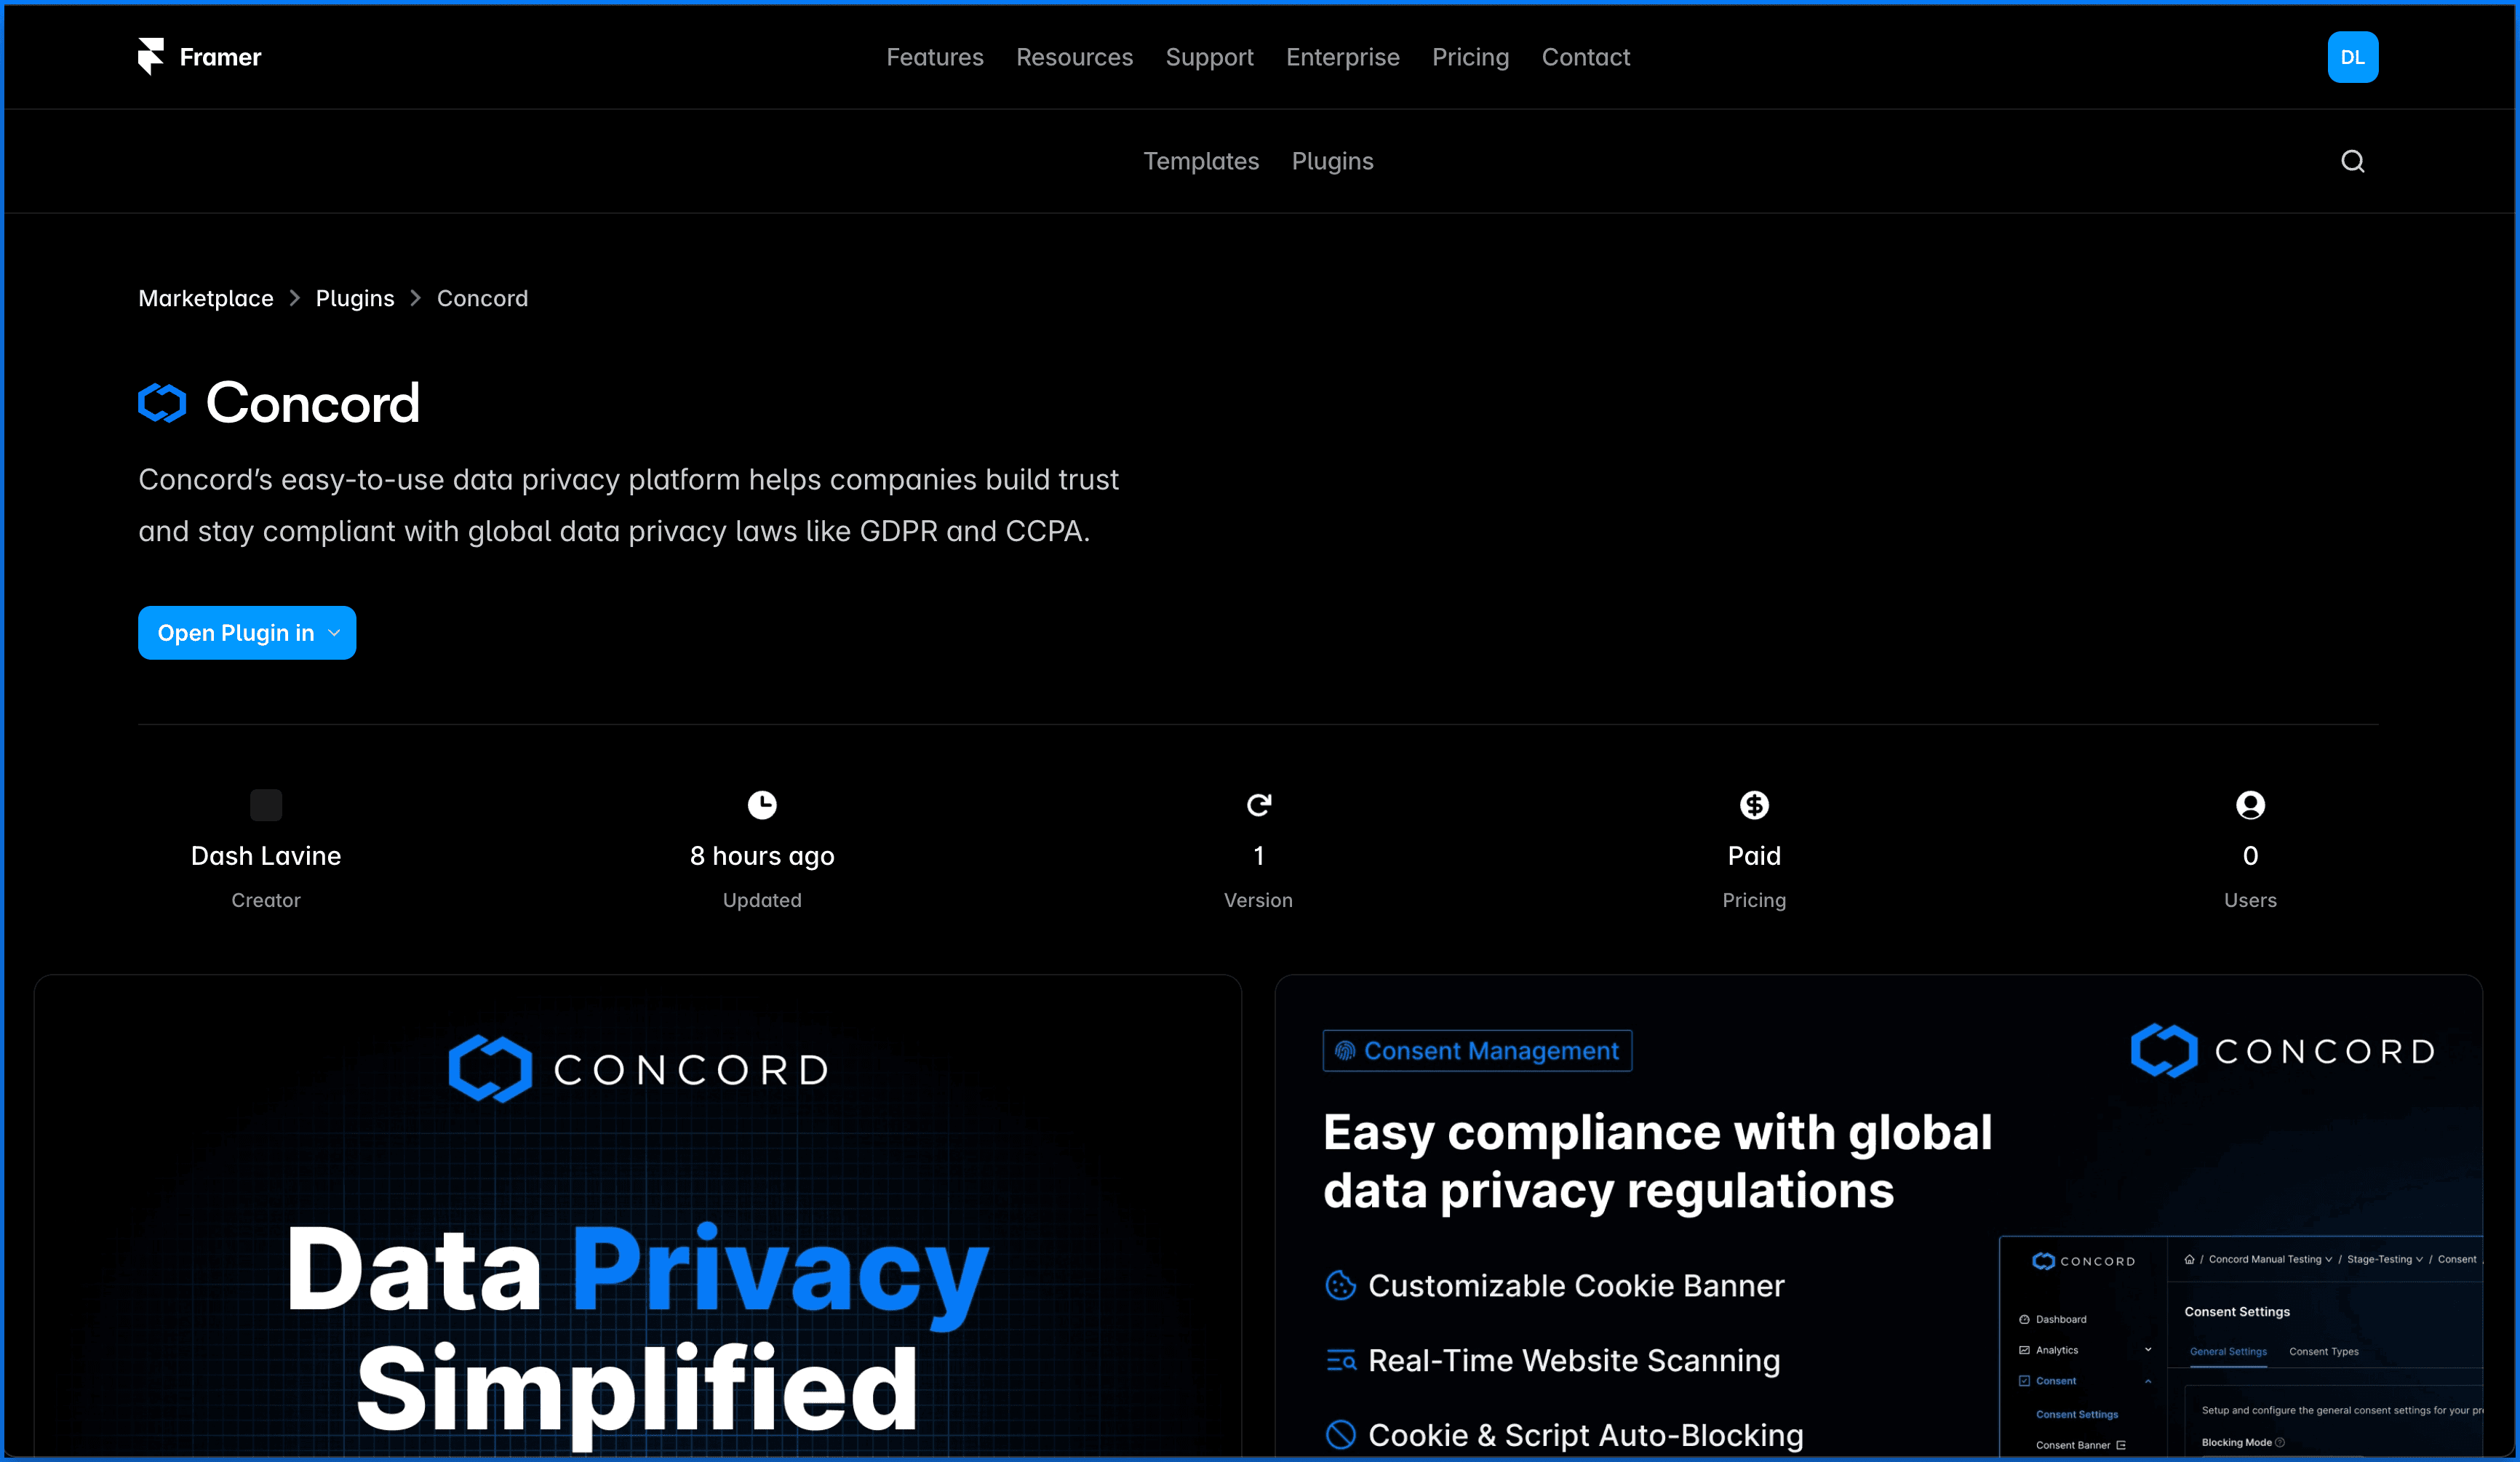Click the Framer logo icon

[151, 57]
